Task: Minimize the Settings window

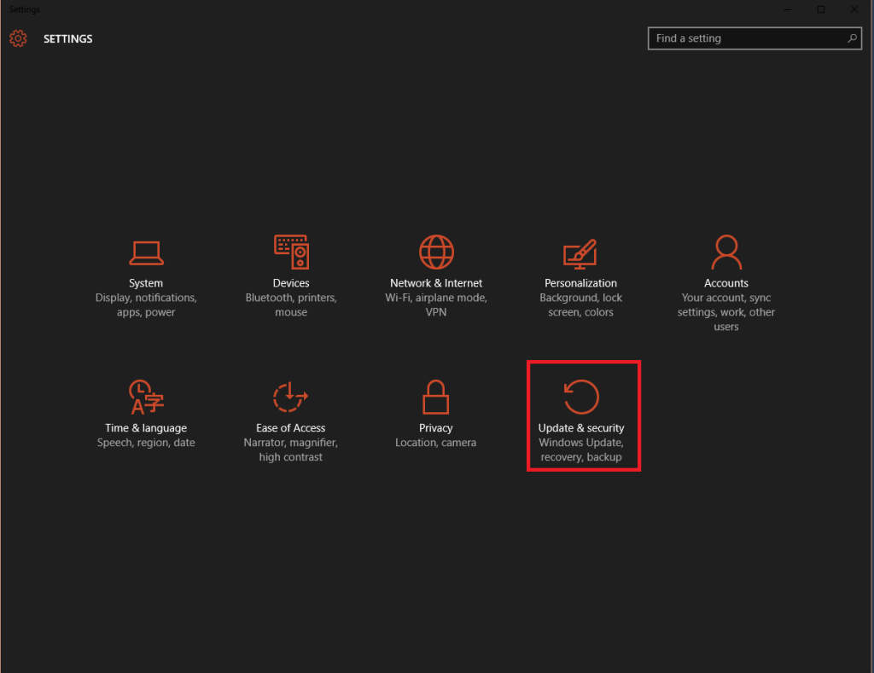Action: (x=788, y=9)
